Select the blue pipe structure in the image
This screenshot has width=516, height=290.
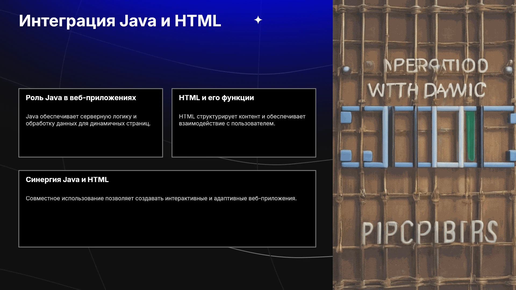coord(427,136)
